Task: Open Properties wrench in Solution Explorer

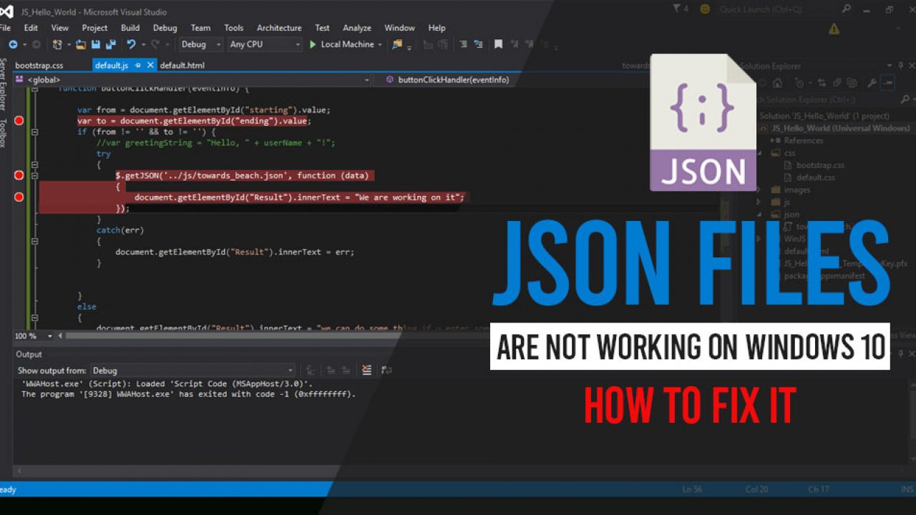Action: (872, 84)
